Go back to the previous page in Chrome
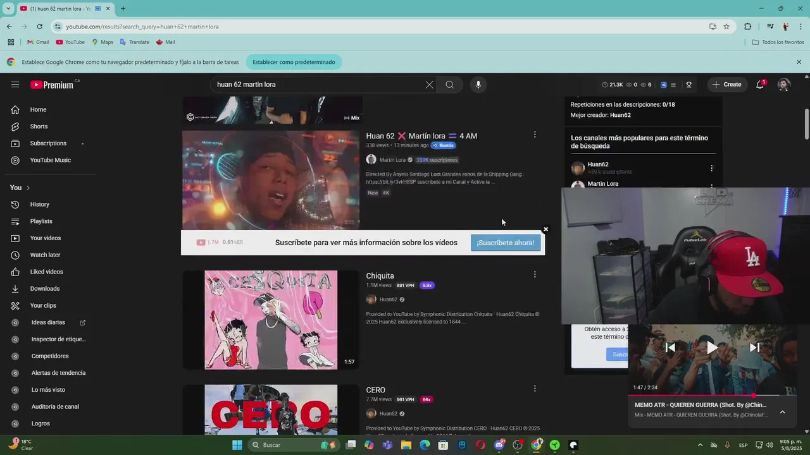This screenshot has height=455, width=810. point(9,27)
